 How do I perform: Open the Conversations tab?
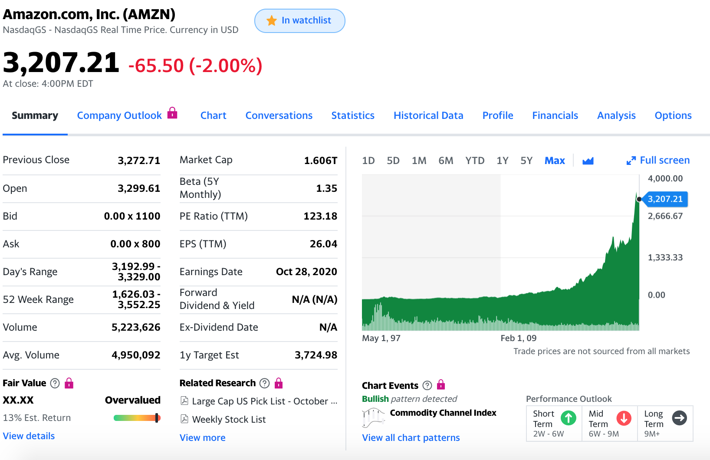click(x=279, y=115)
